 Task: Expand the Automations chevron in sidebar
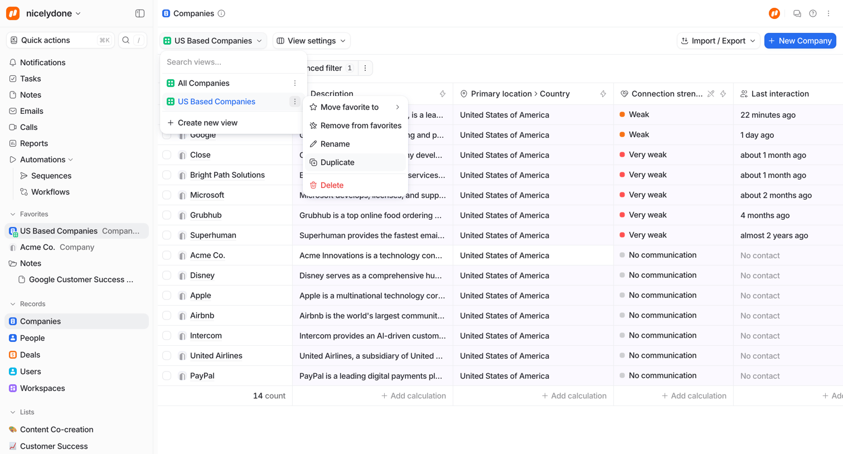(71, 160)
